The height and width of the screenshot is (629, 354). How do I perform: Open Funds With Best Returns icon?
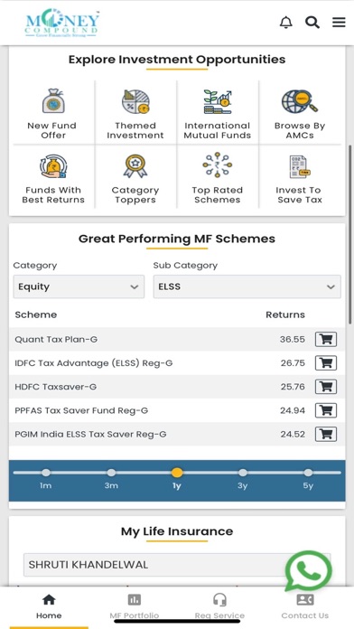pyautogui.click(x=53, y=166)
